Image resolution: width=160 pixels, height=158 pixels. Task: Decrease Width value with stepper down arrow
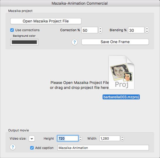point(122,140)
